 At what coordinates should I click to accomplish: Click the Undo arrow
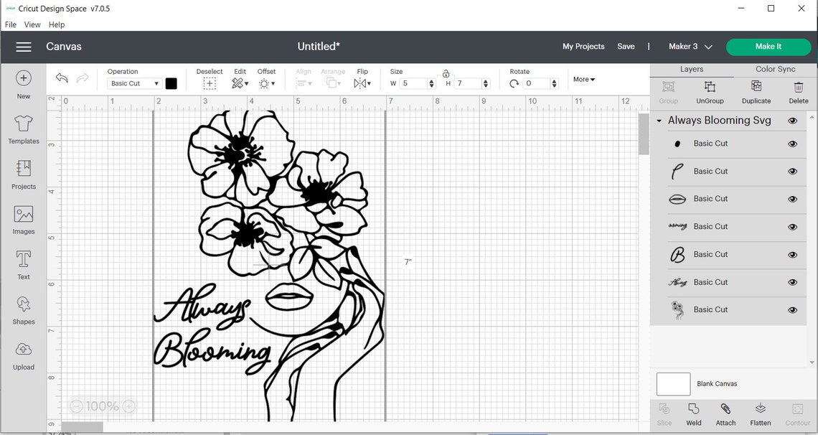click(61, 78)
